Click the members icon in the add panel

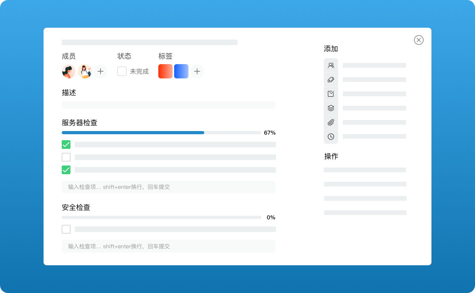click(x=331, y=65)
